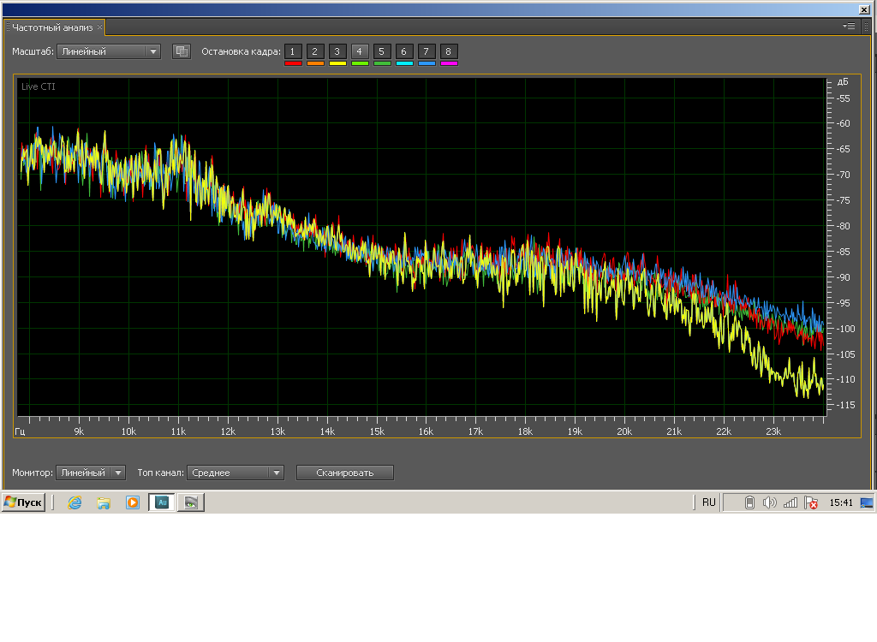
Task: Click the volume speaker tray icon
Action: point(769,502)
